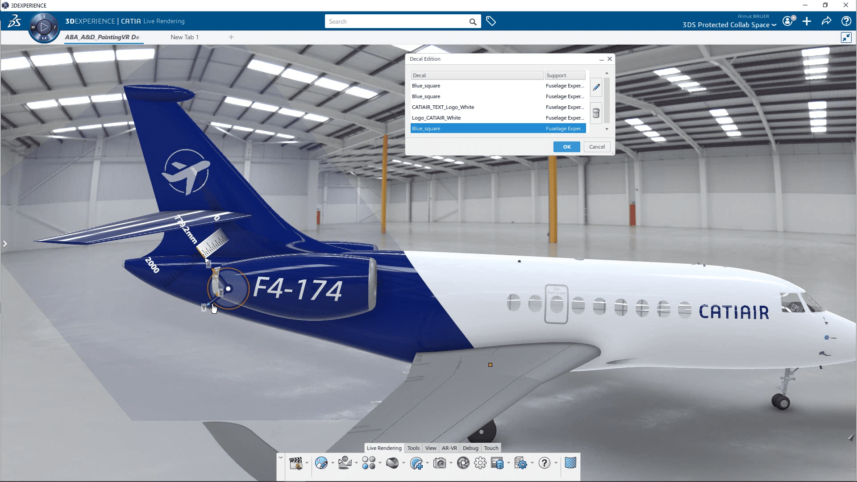Open the Debug menu in bottom bar
The width and height of the screenshot is (857, 482).
[x=470, y=448]
